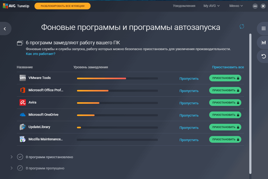The width and height of the screenshot is (268, 179).
Task: Click the VMware Tools icon
Action: tap(22, 78)
